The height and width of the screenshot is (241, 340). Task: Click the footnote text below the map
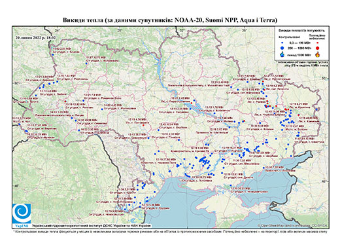[170, 231]
